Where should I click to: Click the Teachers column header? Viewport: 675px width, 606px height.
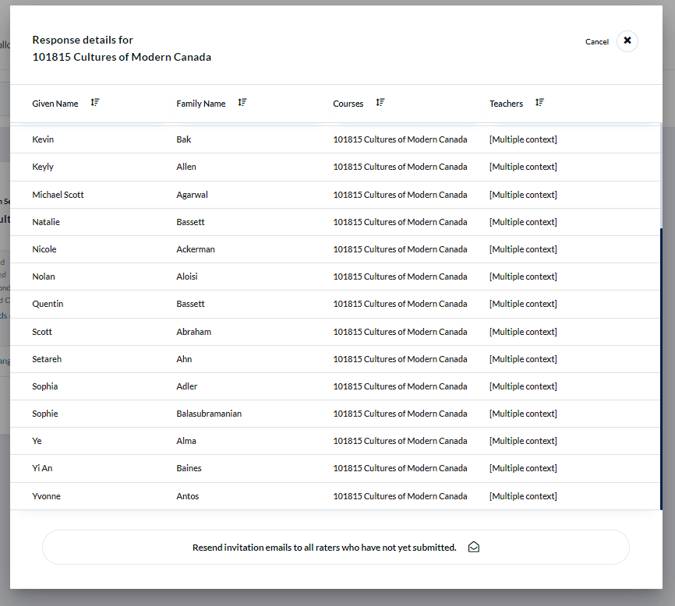(x=506, y=104)
